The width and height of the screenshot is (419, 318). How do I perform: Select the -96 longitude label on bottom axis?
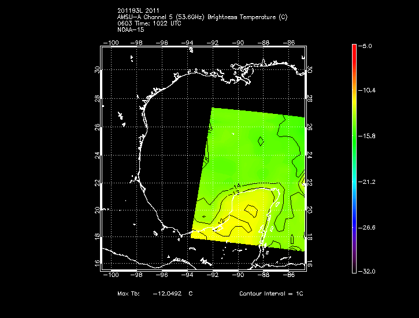(x=162, y=275)
